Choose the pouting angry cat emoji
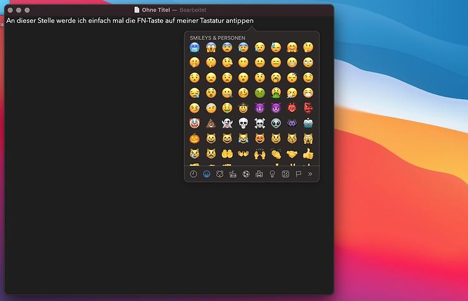 211,154
